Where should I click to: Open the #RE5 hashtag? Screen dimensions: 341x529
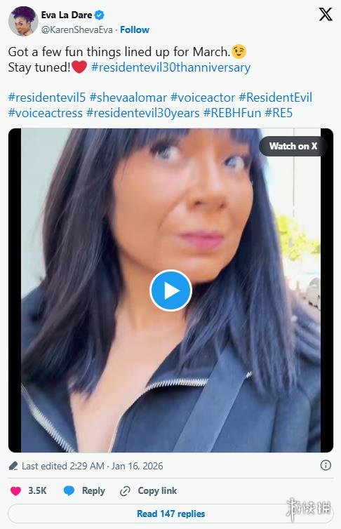coord(279,113)
